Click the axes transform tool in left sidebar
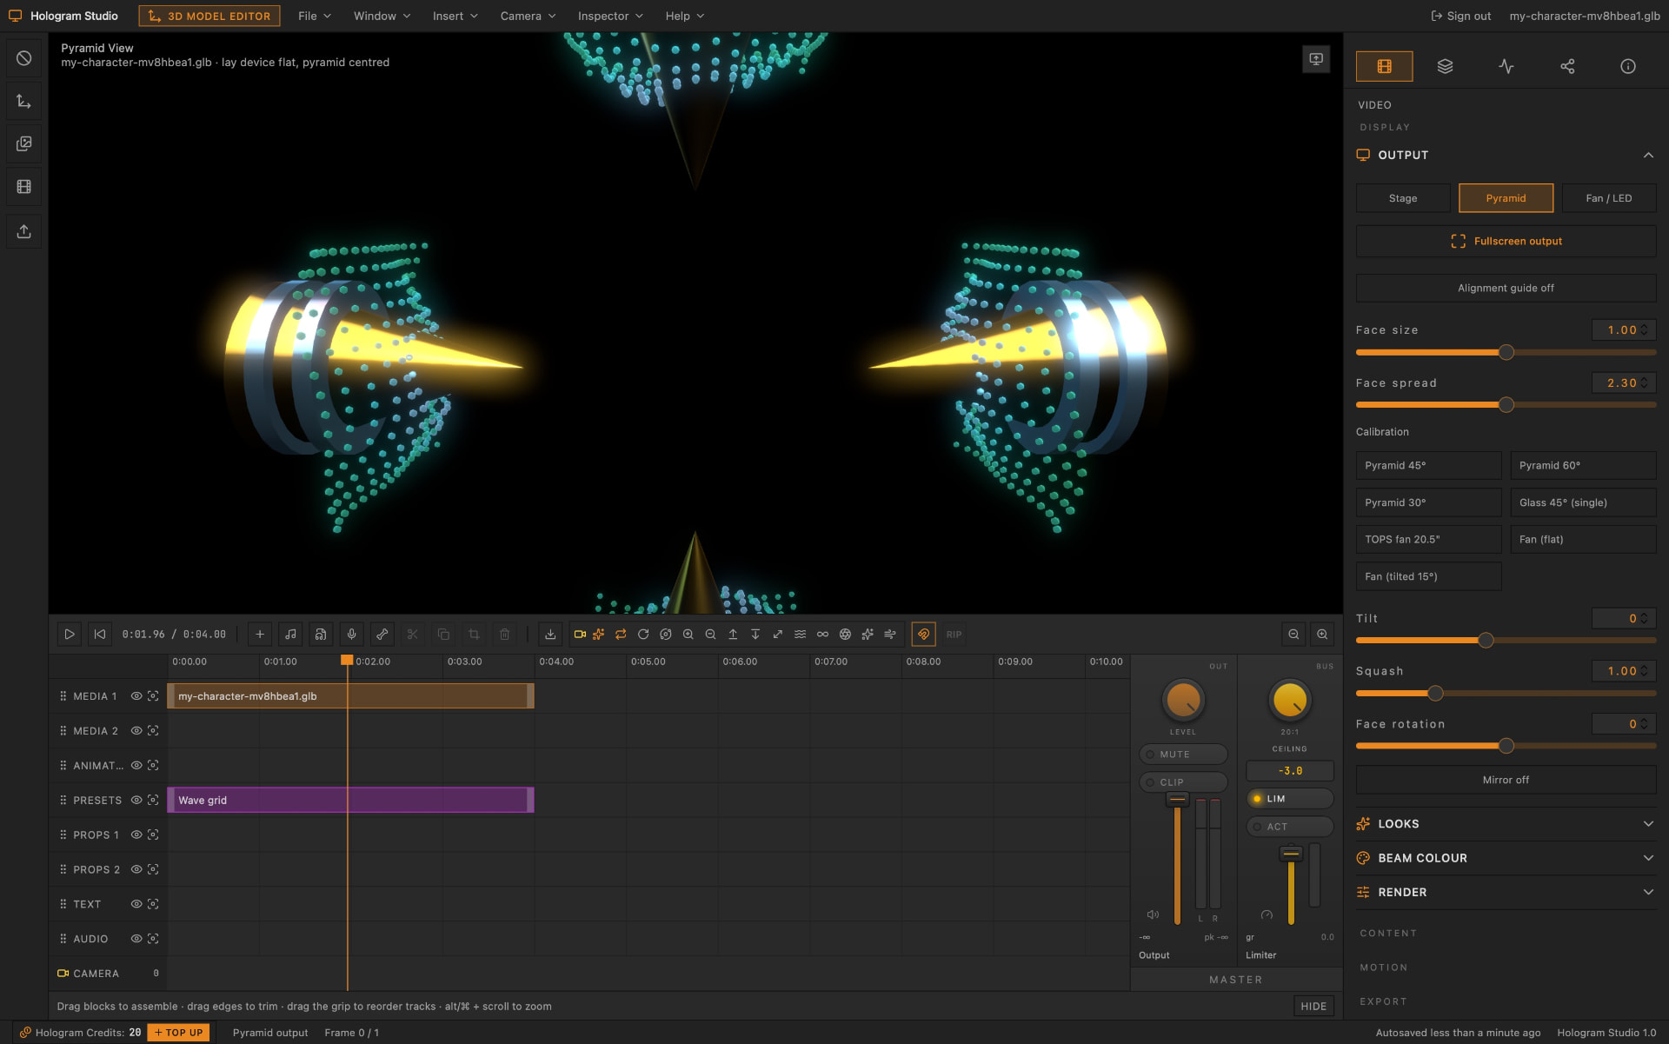1669x1044 pixels. tap(24, 101)
